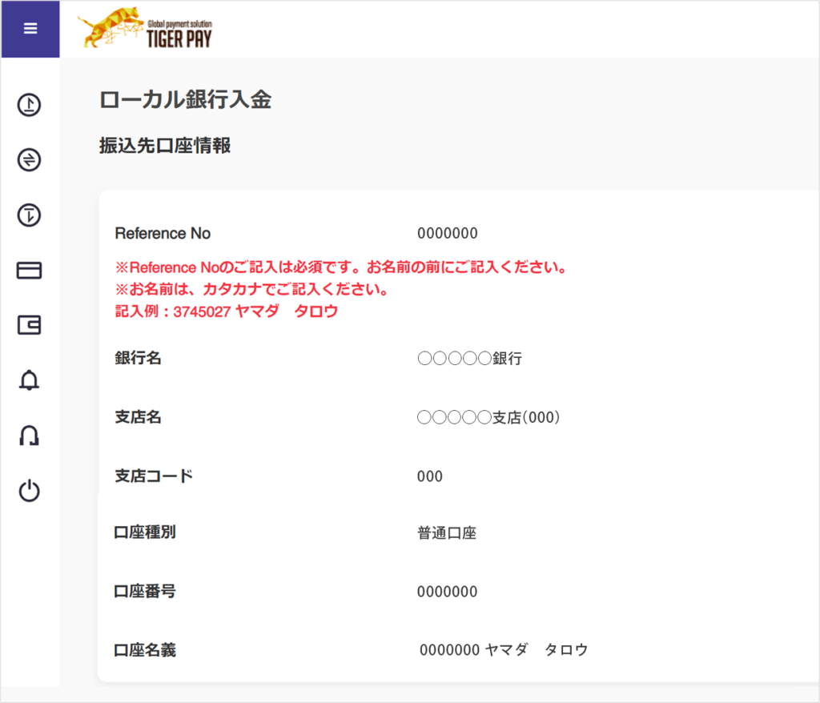This screenshot has height=703, width=820.
Task: Open the withdrawal icon in the sidebar
Action: tap(30, 215)
